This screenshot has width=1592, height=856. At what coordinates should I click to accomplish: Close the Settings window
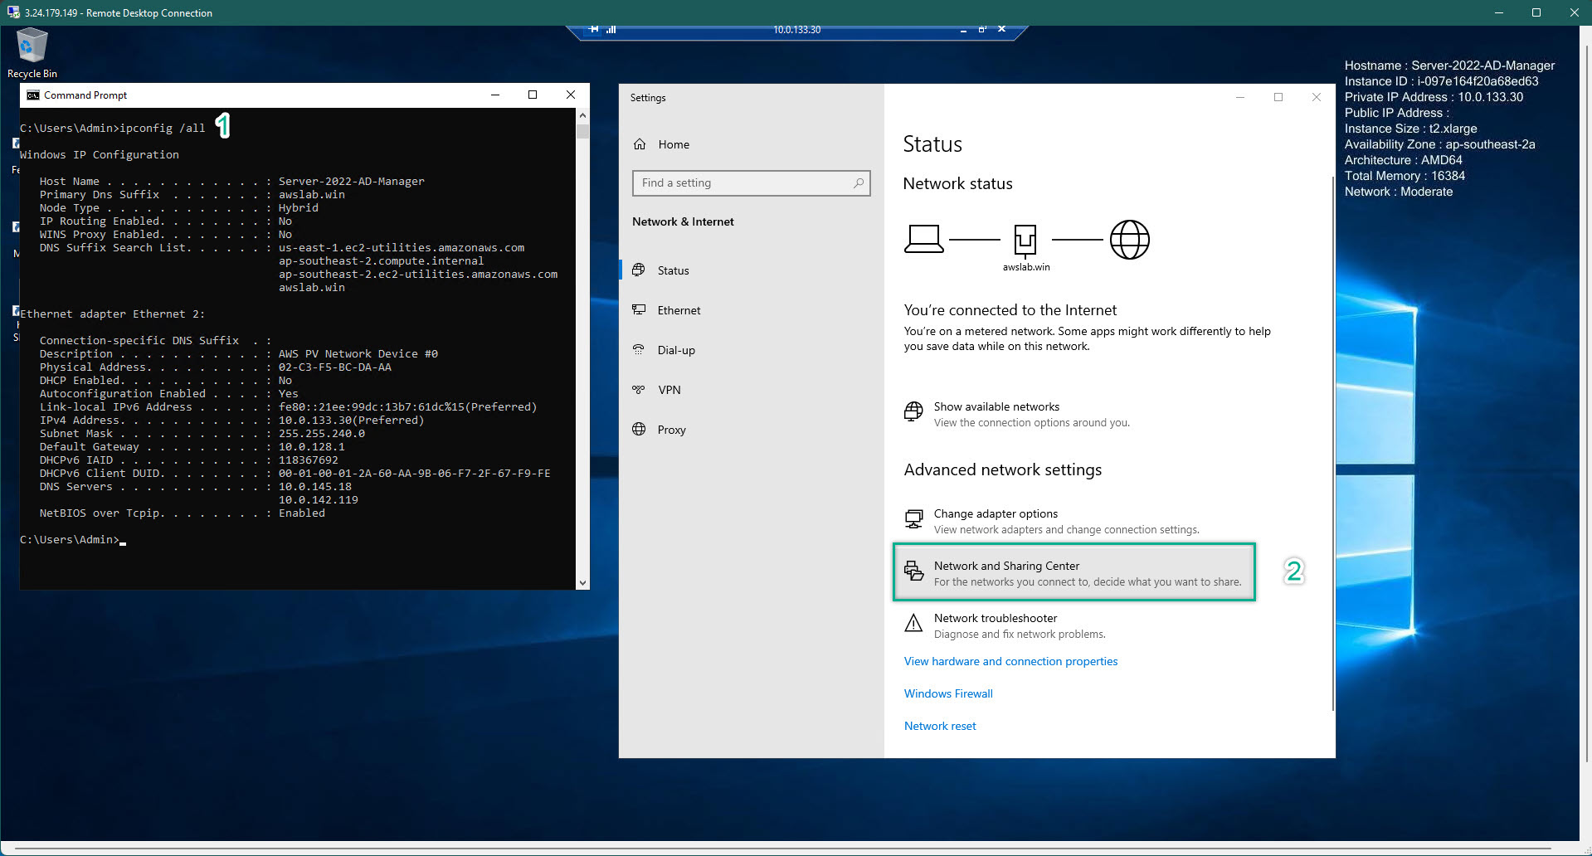(x=1317, y=97)
